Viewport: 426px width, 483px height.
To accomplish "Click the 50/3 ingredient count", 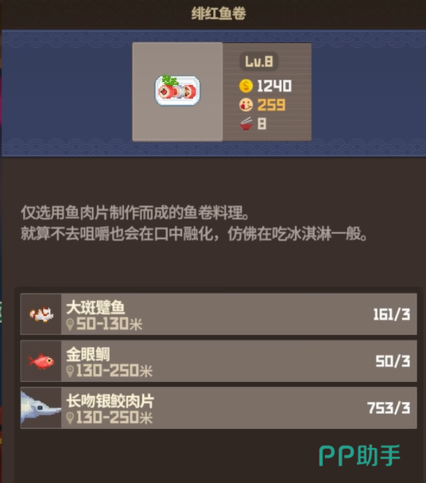I will pos(393,361).
